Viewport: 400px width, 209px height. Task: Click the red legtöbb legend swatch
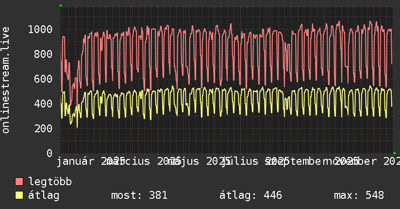click(19, 182)
